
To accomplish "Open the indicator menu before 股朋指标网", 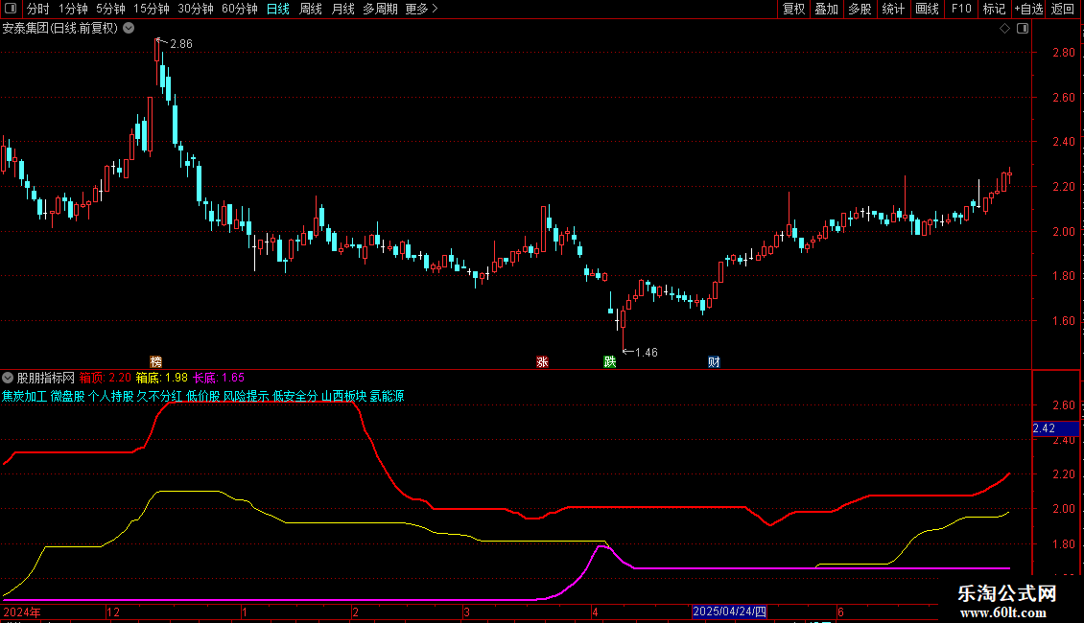I will coord(8,378).
